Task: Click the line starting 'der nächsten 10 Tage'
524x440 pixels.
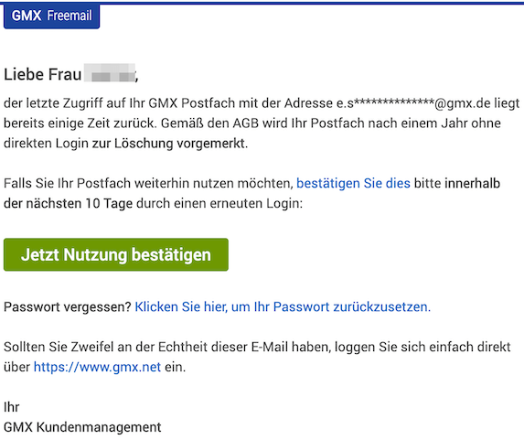Action: coord(153,203)
